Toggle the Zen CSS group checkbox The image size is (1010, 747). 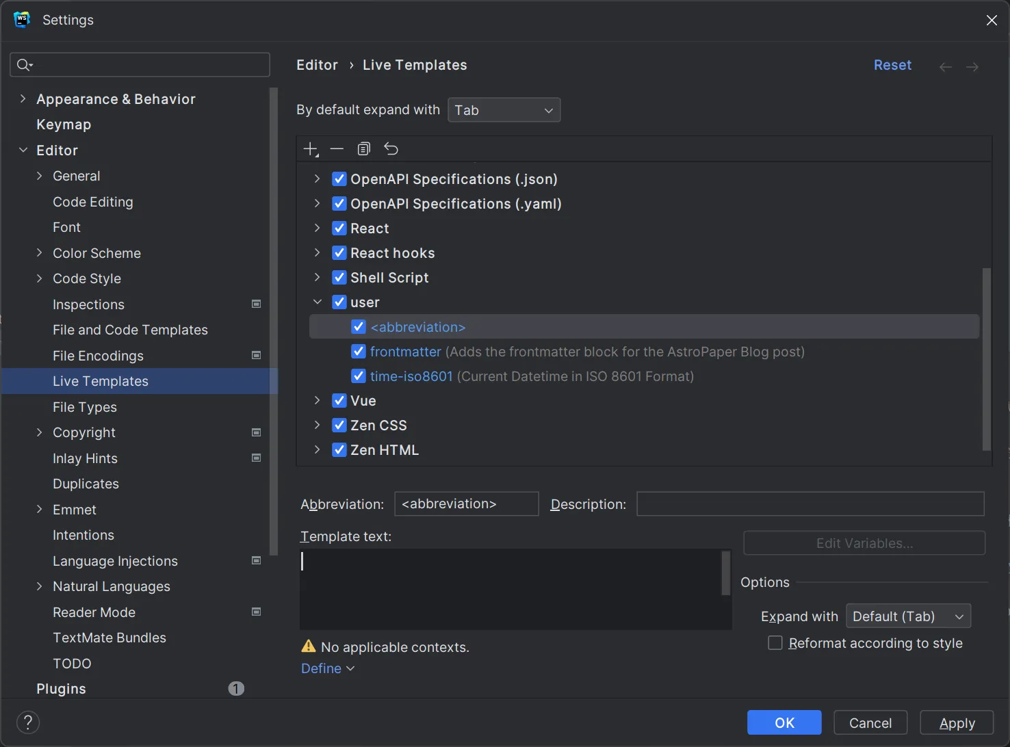click(339, 425)
